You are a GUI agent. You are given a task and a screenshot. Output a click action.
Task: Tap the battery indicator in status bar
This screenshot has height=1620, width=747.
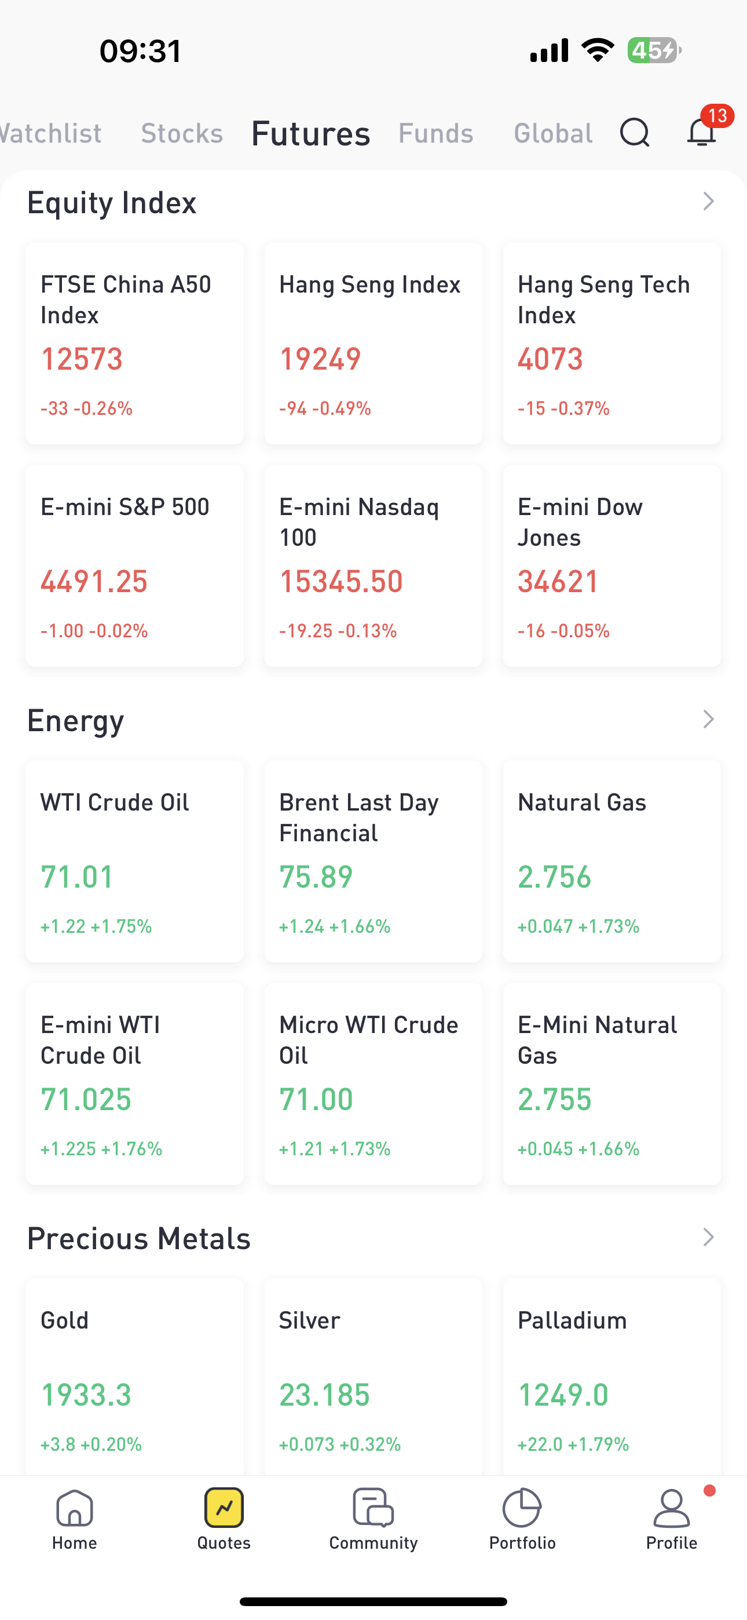tap(654, 50)
